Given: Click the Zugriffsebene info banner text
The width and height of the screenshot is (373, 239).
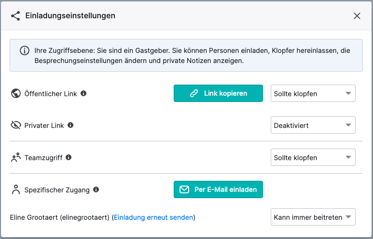Looking at the screenshot, I should point(192,55).
